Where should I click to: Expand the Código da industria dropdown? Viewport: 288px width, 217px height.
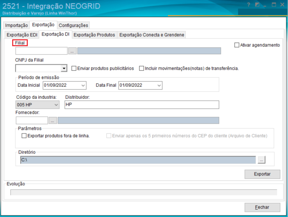[x=56, y=105]
